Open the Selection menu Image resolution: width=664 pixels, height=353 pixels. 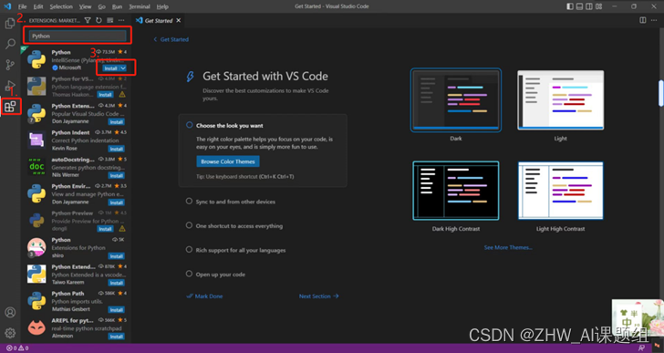tap(61, 6)
